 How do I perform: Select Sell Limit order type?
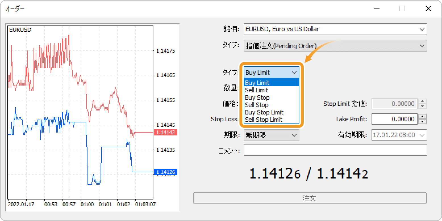point(272,90)
